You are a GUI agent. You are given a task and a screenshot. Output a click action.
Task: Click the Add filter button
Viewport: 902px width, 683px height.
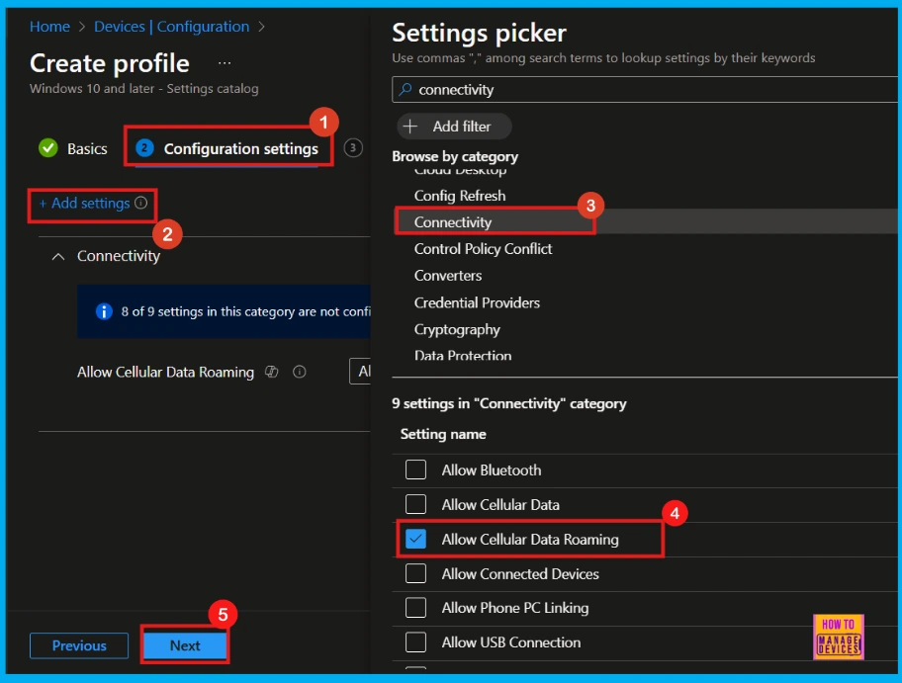click(x=454, y=127)
